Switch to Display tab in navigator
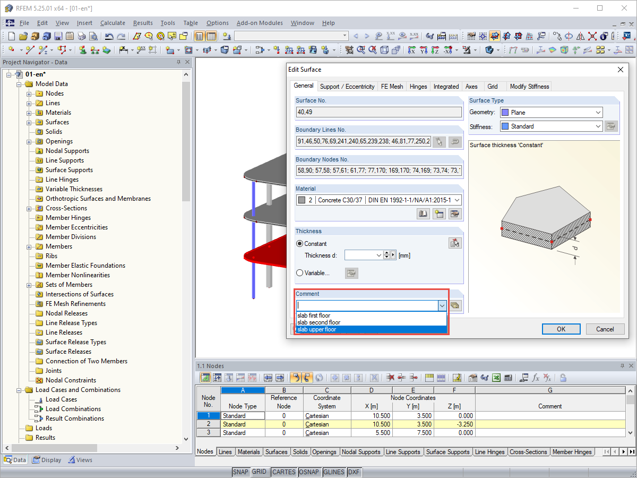The image size is (637, 478). point(47,460)
